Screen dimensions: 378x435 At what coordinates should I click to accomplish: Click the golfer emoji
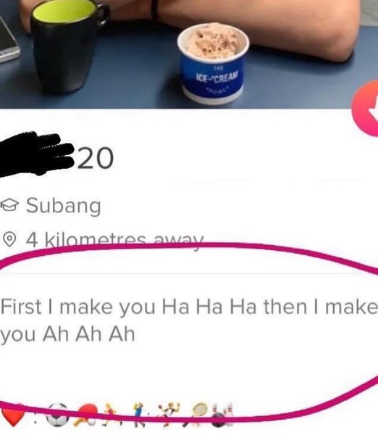[140, 415]
